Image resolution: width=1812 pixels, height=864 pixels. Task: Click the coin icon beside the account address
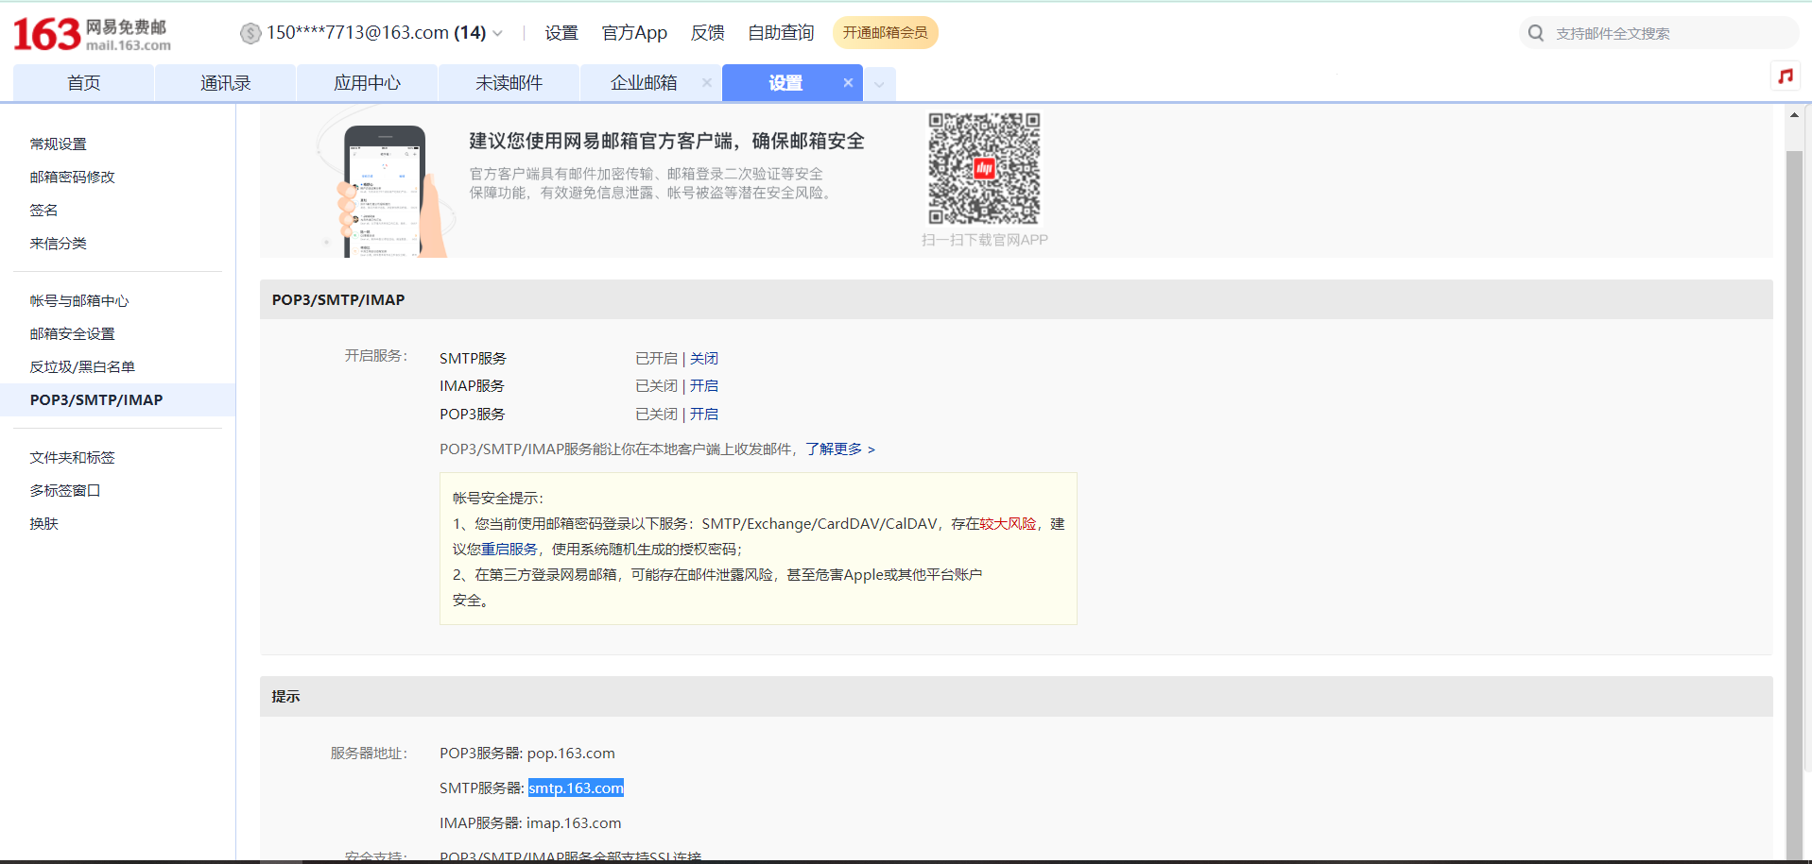point(250,34)
